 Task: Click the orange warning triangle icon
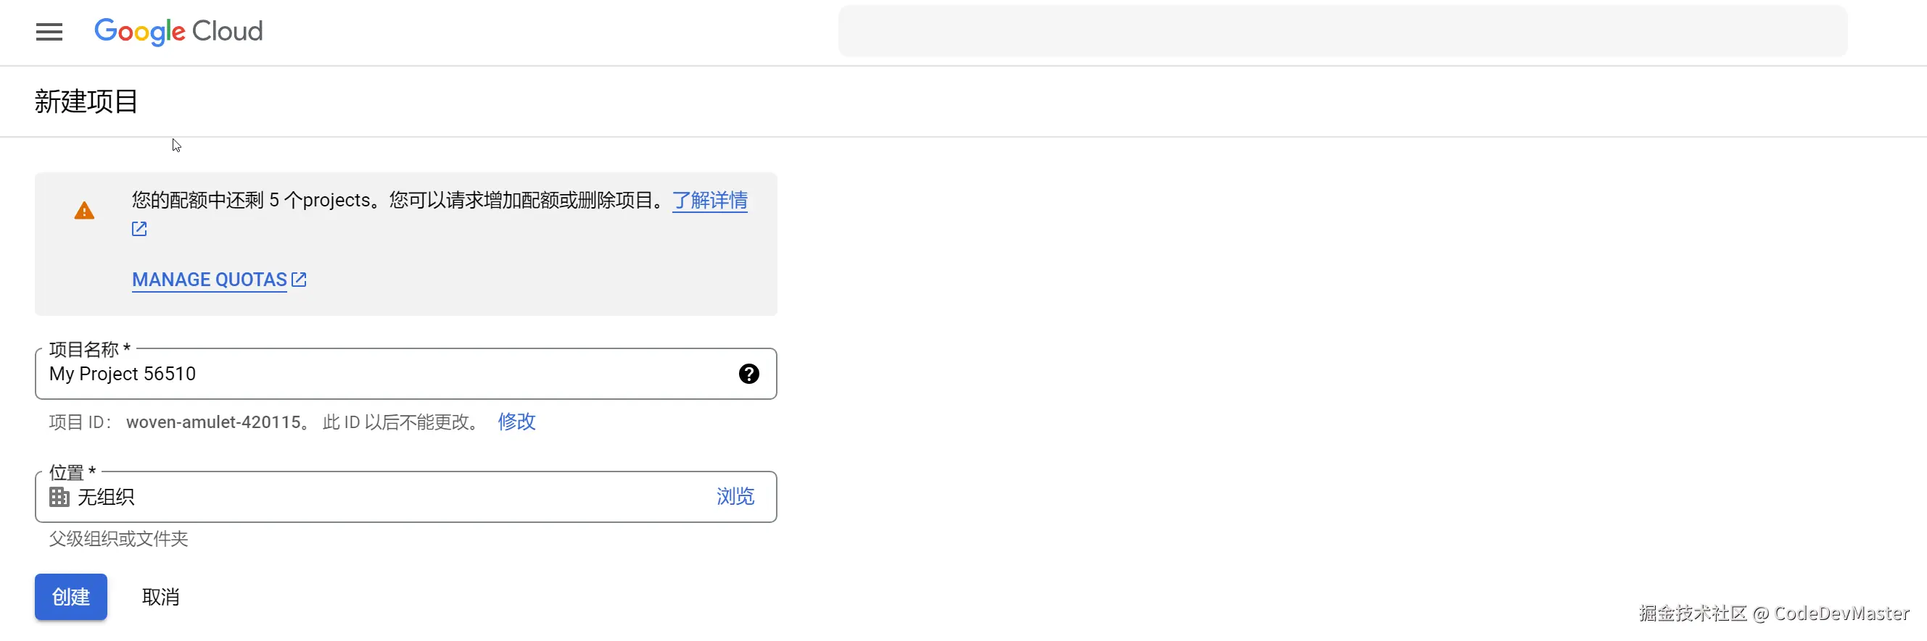(x=85, y=211)
